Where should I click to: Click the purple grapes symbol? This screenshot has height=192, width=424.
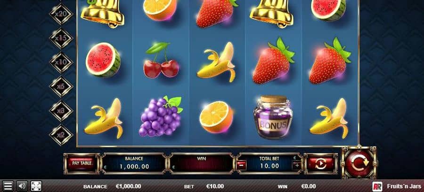click(x=161, y=116)
